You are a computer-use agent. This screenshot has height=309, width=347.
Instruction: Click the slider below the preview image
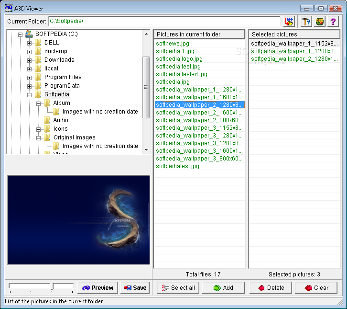click(x=41, y=287)
